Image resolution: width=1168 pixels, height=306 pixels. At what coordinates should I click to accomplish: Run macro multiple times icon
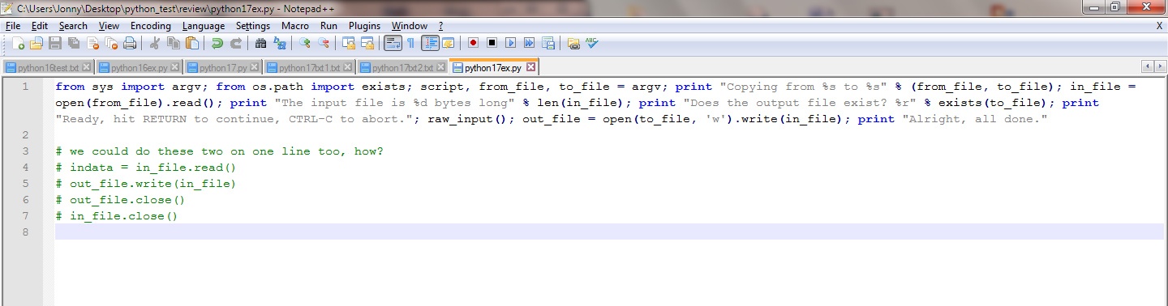click(530, 43)
